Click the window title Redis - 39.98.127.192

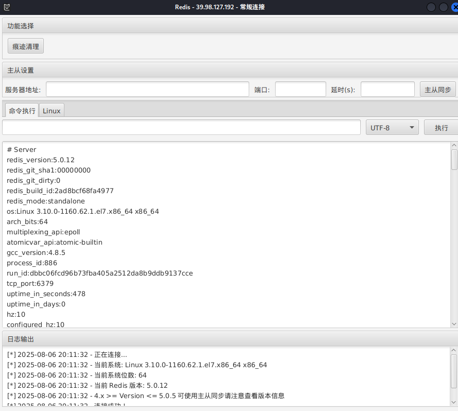[x=220, y=7]
